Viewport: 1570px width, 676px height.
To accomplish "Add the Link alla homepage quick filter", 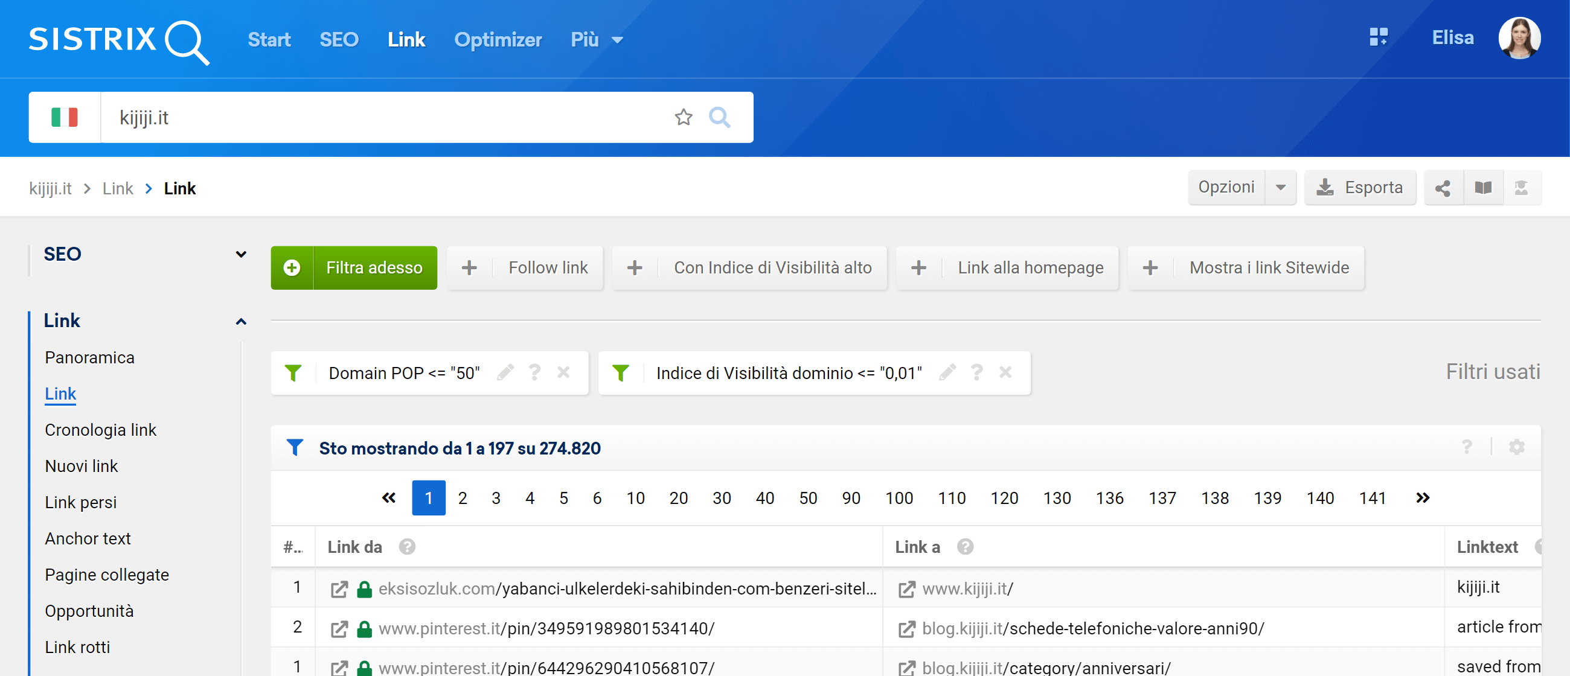I will pyautogui.click(x=1007, y=267).
